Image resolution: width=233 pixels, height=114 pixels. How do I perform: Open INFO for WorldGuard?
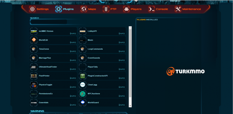122,105
